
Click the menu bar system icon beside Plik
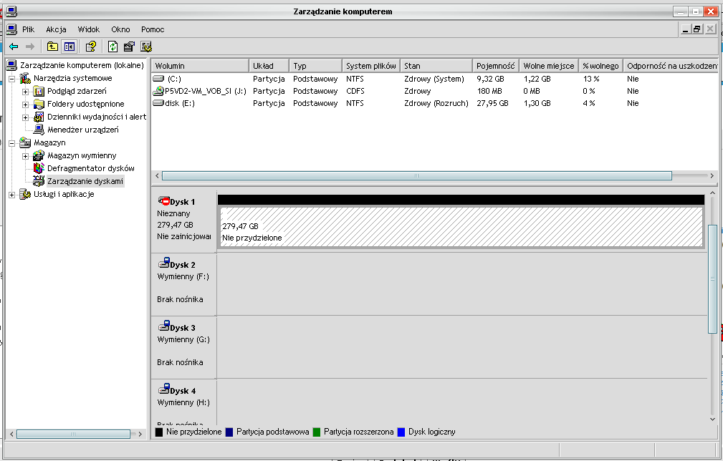point(12,29)
